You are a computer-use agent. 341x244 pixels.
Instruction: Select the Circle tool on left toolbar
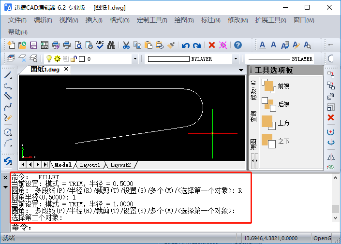point(8,132)
